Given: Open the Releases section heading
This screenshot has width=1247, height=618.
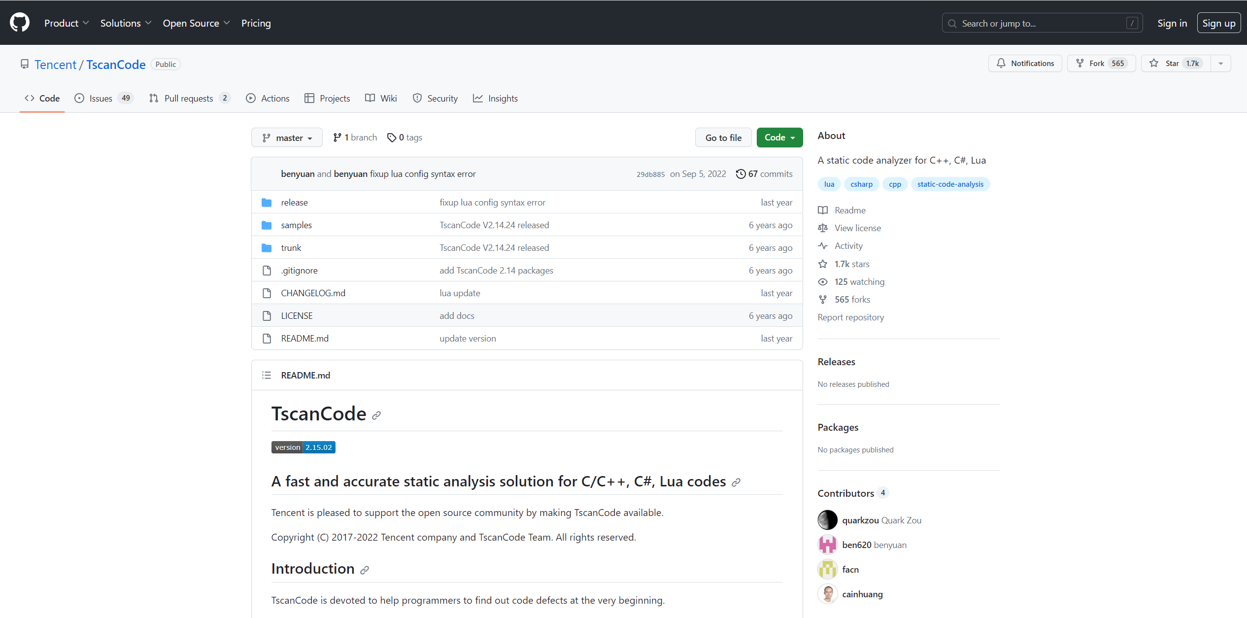Looking at the screenshot, I should 837,362.
